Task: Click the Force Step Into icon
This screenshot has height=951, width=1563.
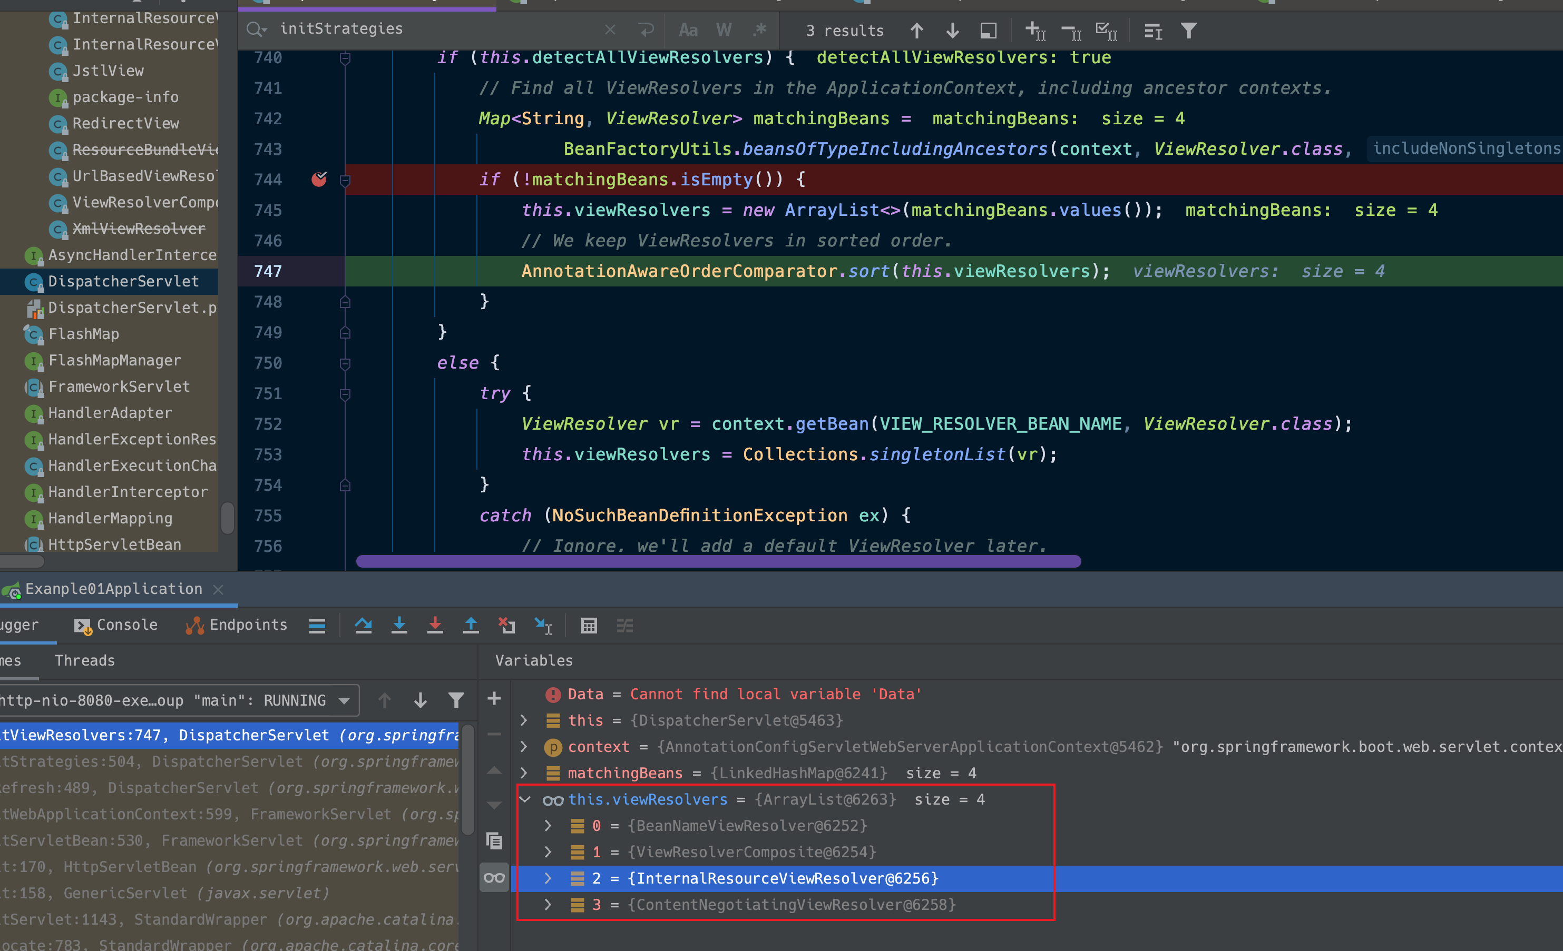Action: (x=435, y=626)
